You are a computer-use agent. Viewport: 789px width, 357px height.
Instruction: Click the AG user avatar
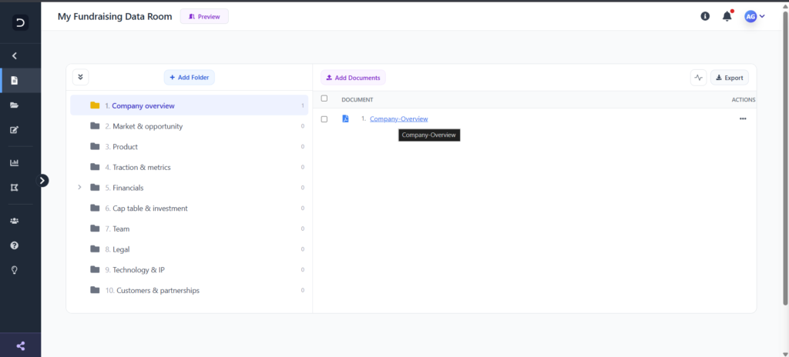click(750, 17)
